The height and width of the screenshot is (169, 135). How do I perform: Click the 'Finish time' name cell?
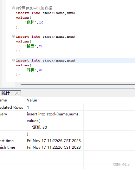(x=12, y=147)
